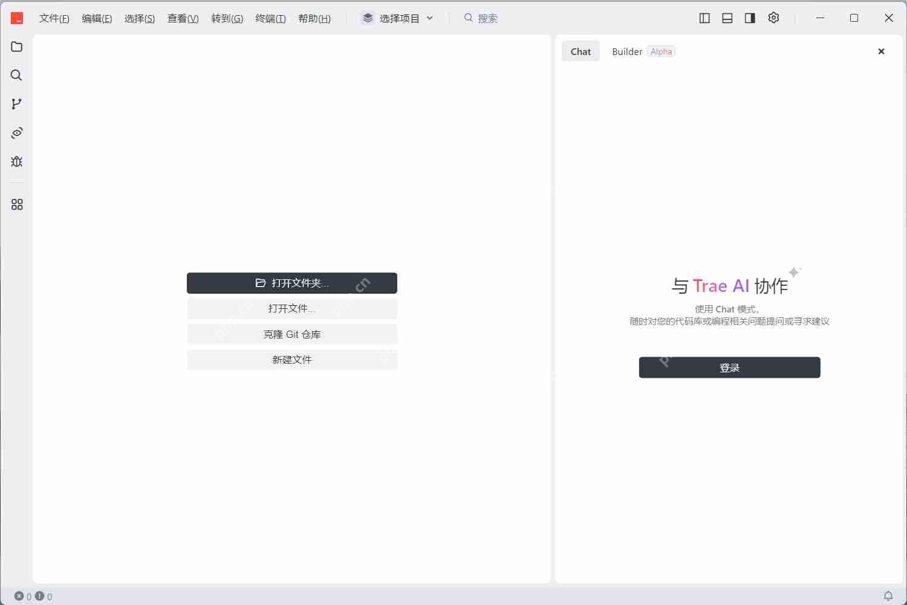Open the Explorer sidebar
The image size is (907, 605).
(16, 47)
